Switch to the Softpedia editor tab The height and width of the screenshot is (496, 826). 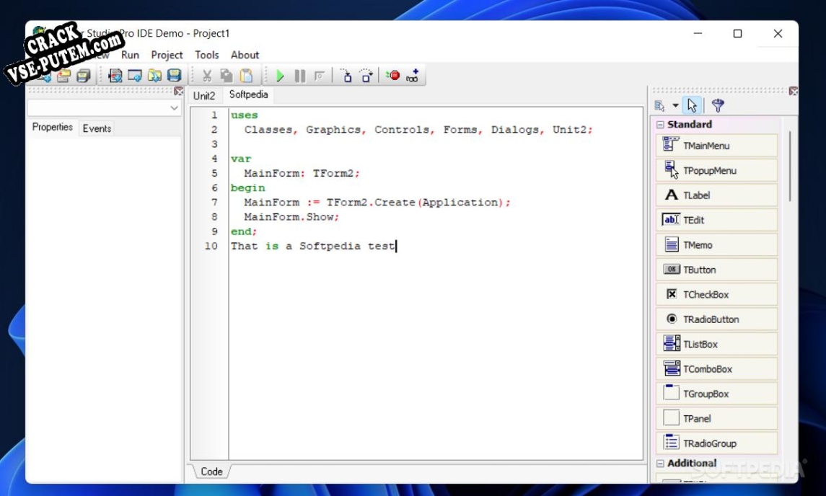(x=249, y=94)
